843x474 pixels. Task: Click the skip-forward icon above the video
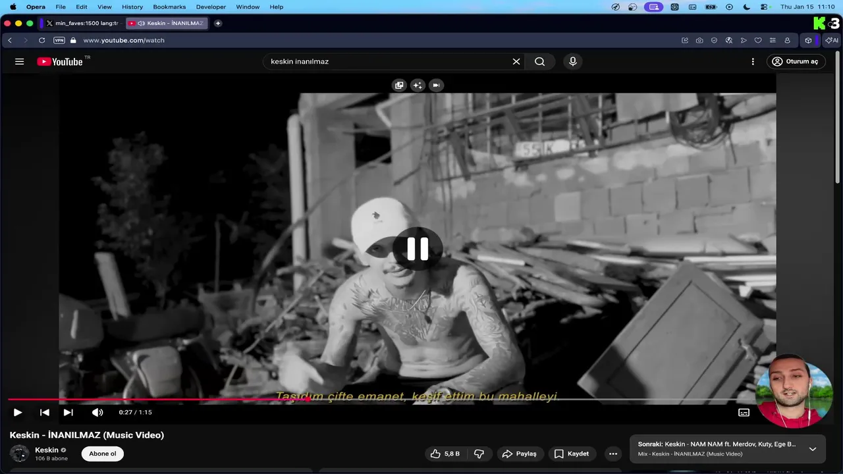[x=436, y=85]
